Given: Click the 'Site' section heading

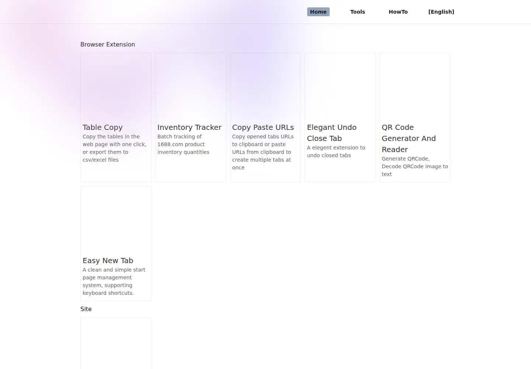Looking at the screenshot, I should click(86, 309).
